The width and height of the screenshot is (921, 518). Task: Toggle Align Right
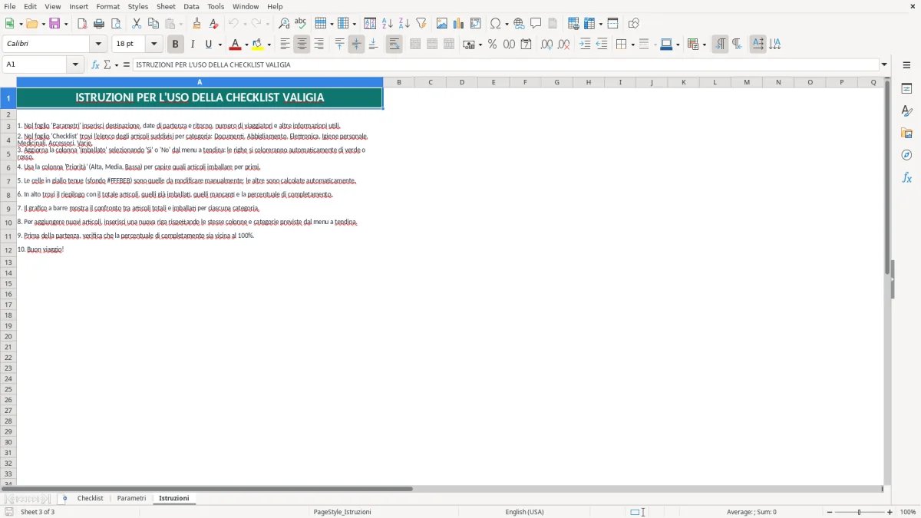319,45
